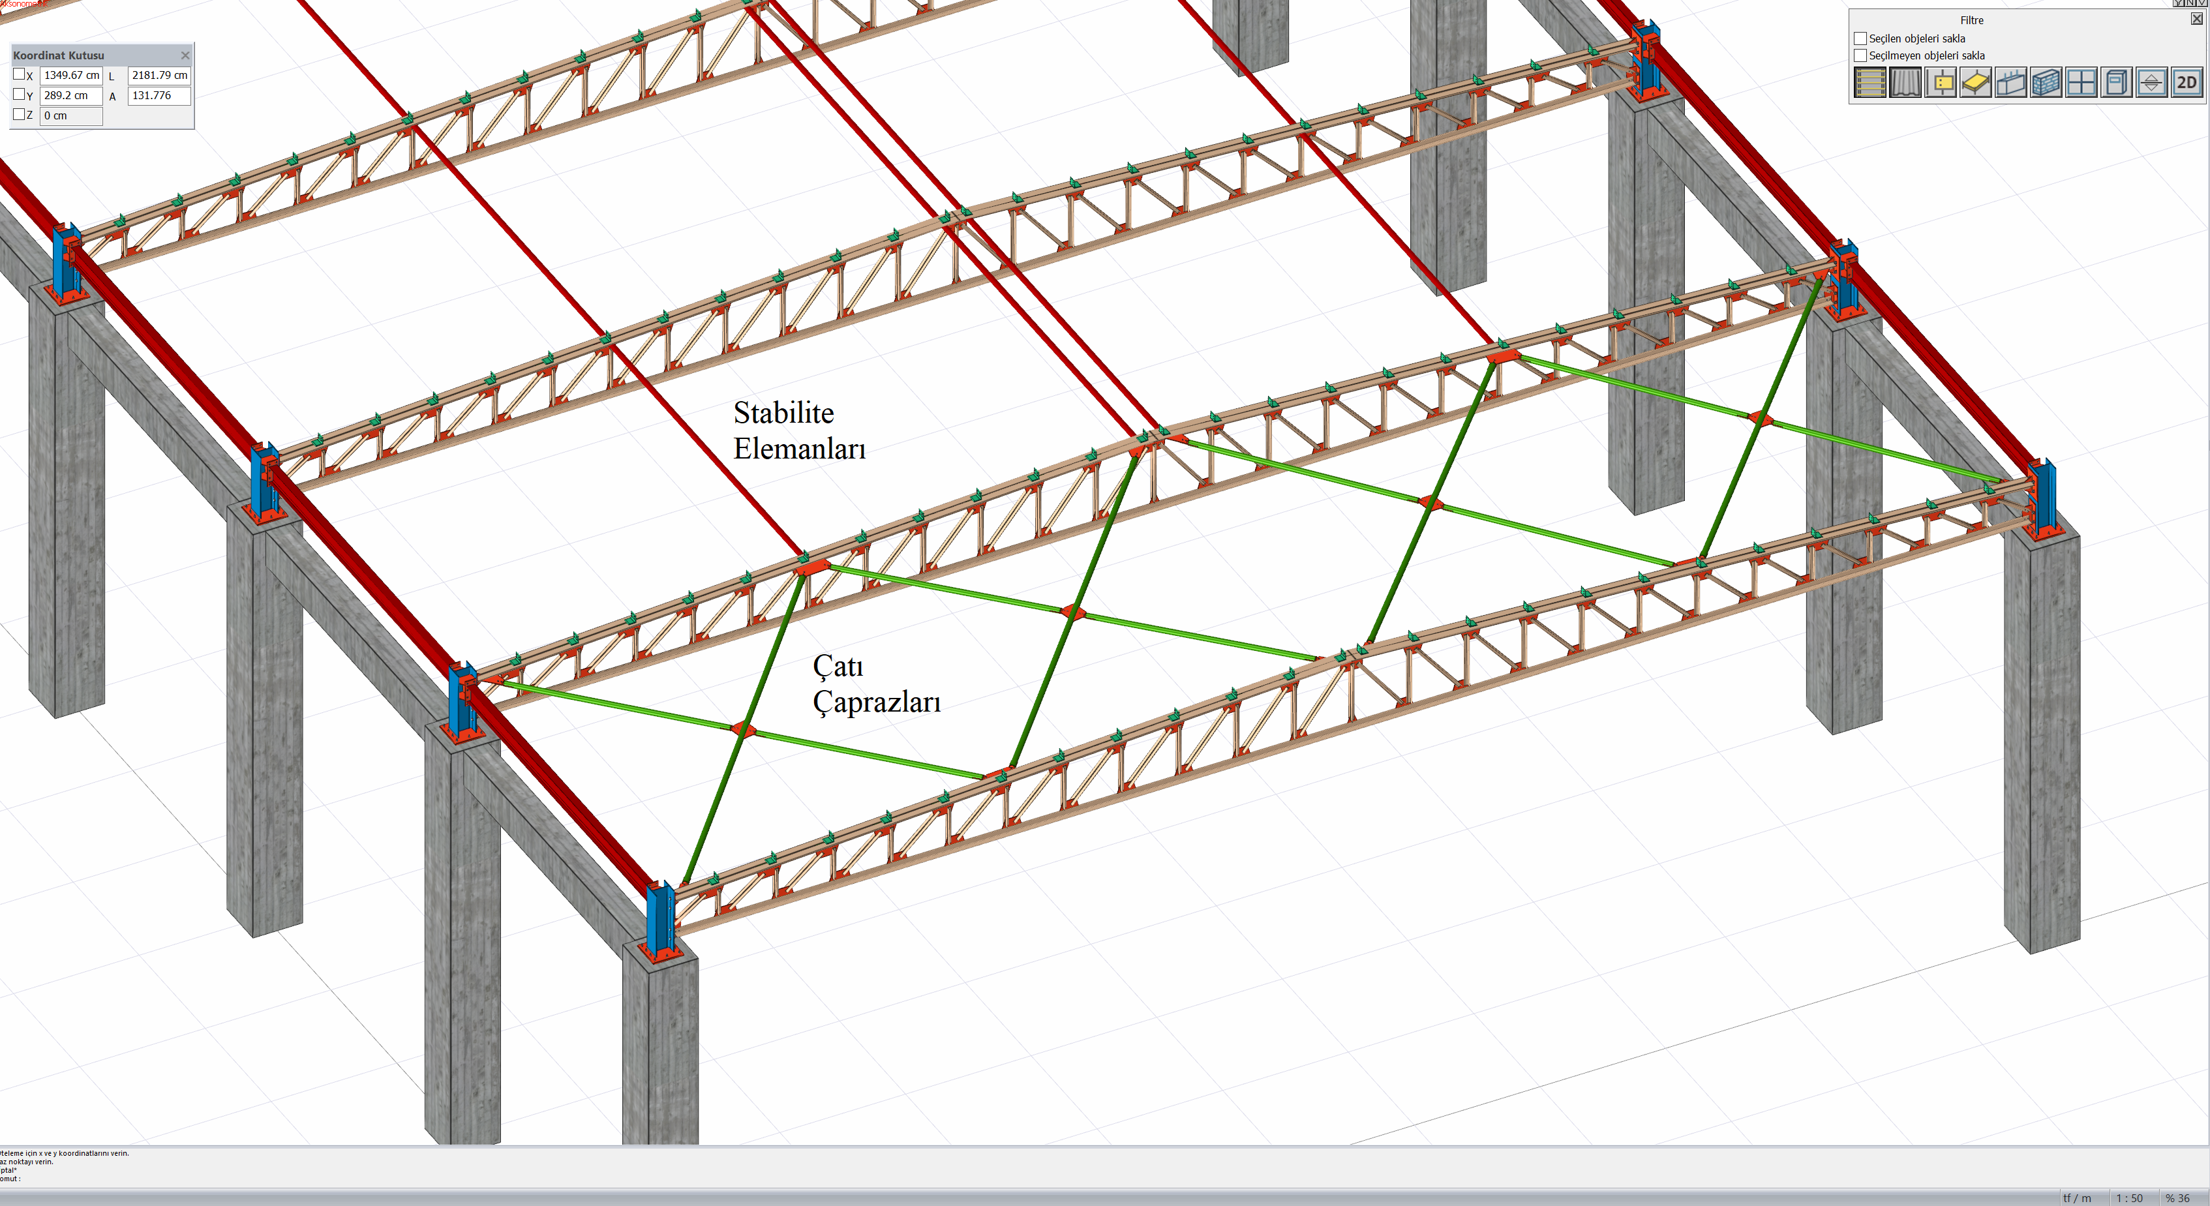The height and width of the screenshot is (1206, 2210).
Task: Click the 1 : 50 scale in status bar
Action: coord(2128,1198)
